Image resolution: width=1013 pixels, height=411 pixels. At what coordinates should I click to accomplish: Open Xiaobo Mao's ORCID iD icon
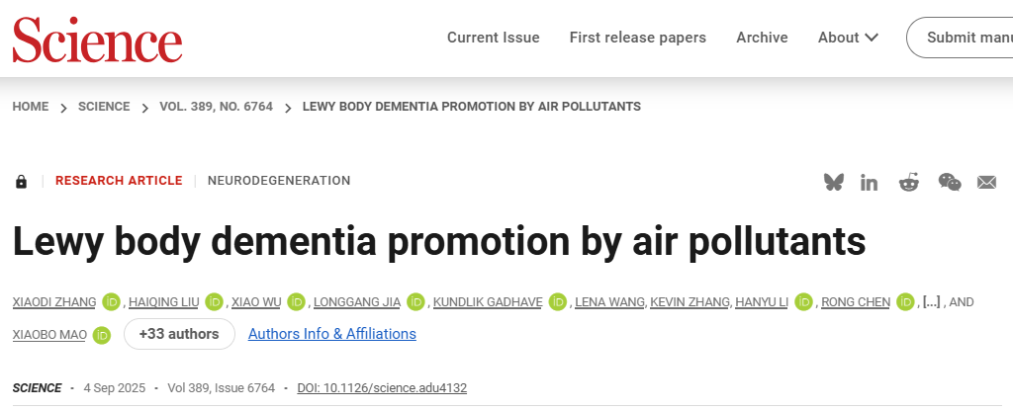click(101, 335)
